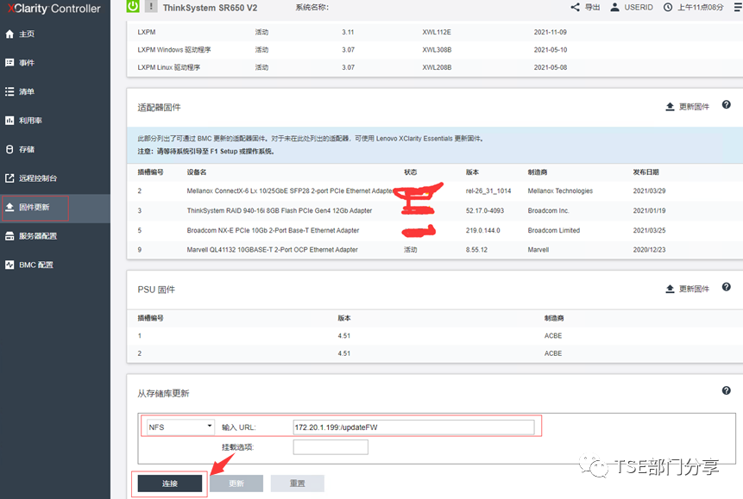The height and width of the screenshot is (499, 743).
Task: Click 更新固件 in adapter firmware section
Action: click(694, 107)
